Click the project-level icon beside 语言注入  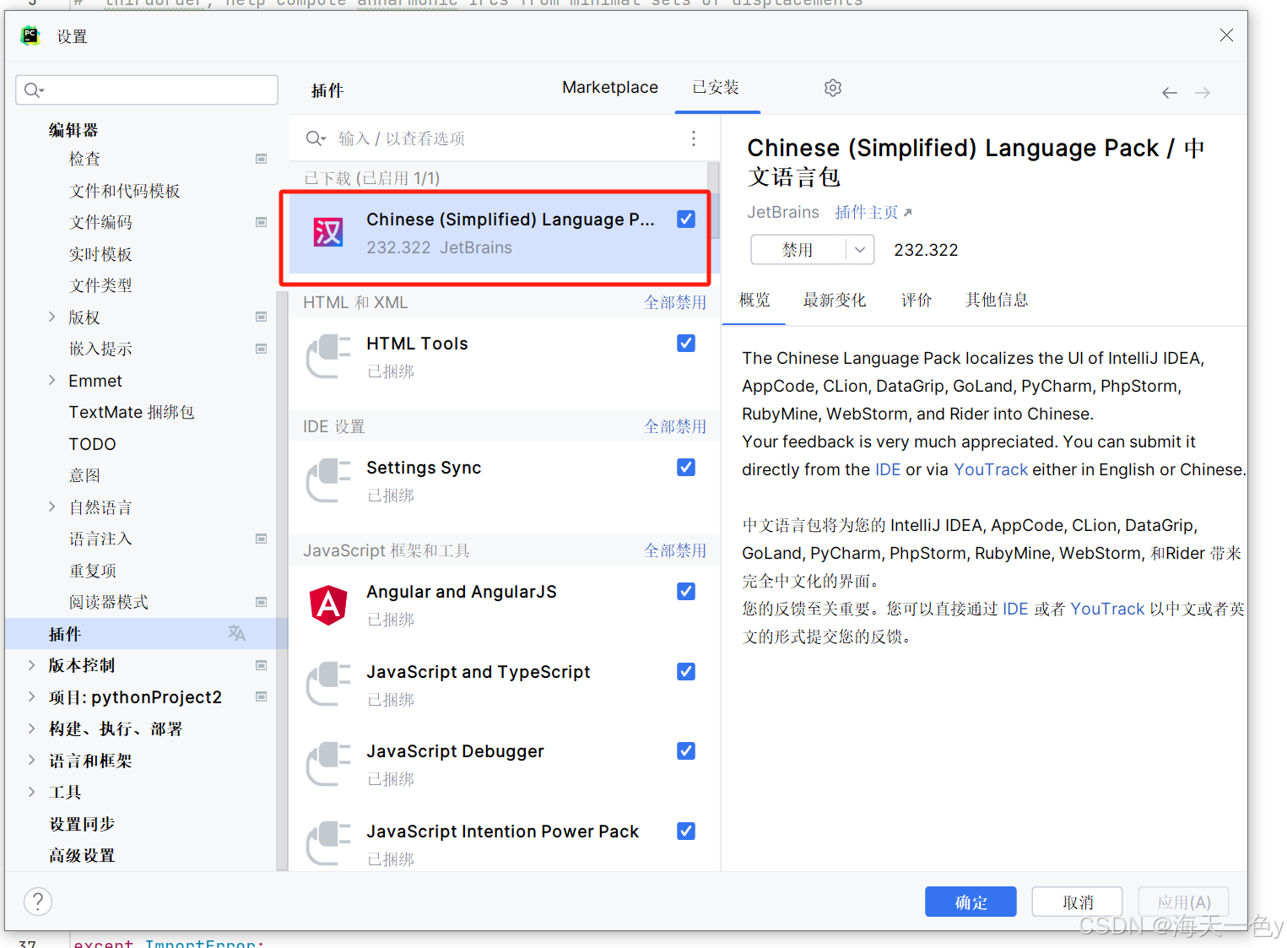pos(262,539)
